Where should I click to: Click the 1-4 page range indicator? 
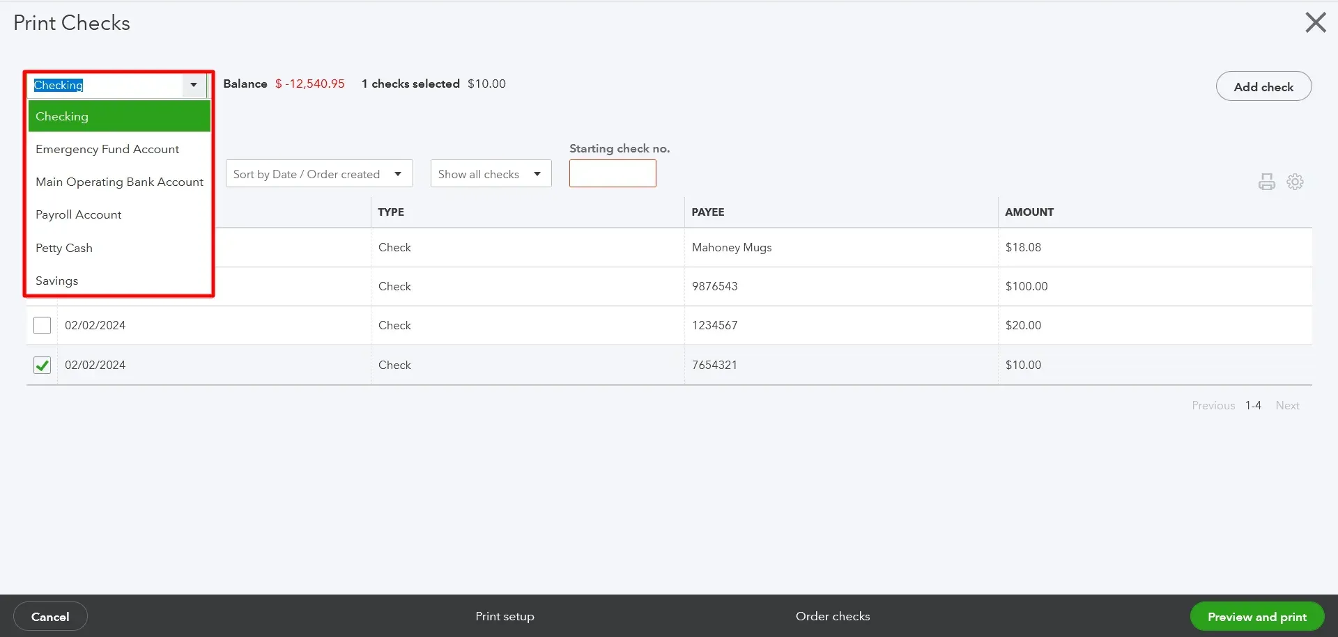point(1253,405)
